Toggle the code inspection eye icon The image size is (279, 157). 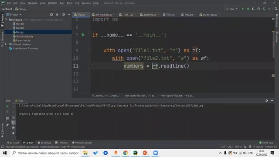(x=273, y=19)
